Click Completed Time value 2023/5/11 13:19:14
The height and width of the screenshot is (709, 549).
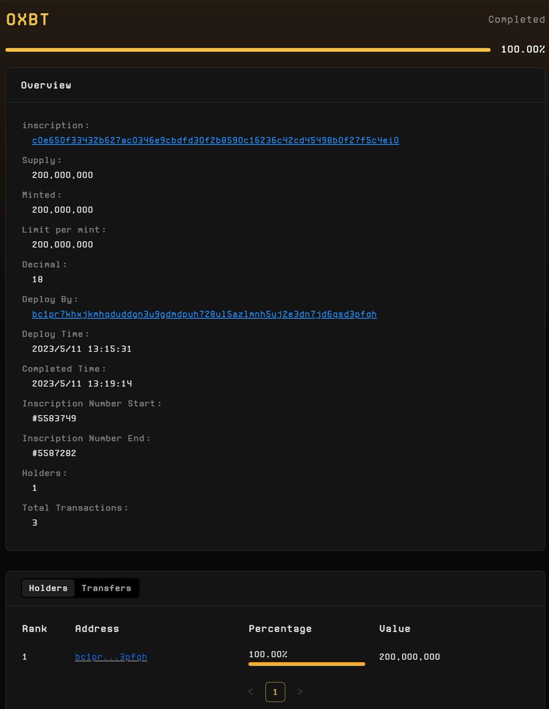click(x=82, y=384)
